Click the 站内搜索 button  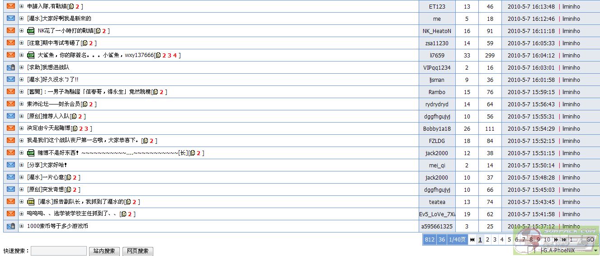pyautogui.click(x=104, y=251)
